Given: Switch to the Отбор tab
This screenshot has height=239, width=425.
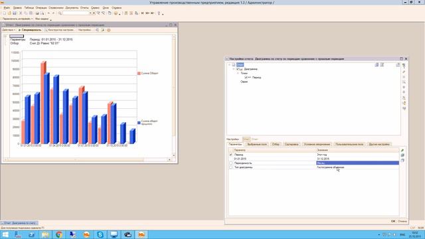Looking at the screenshot, I should pyautogui.click(x=276, y=145).
